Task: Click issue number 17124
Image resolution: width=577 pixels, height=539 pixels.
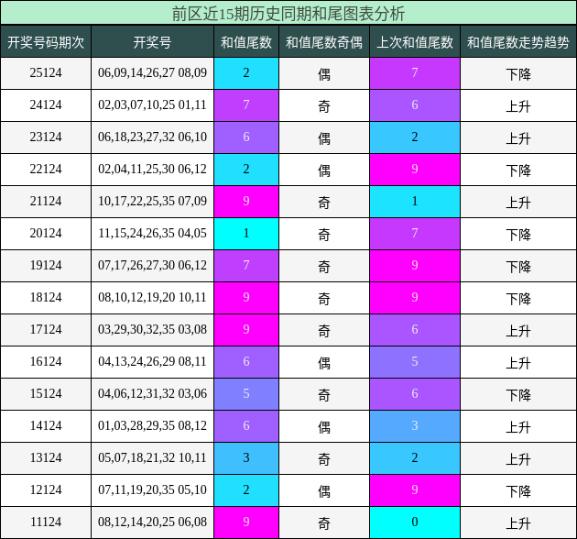Action: pos(46,329)
